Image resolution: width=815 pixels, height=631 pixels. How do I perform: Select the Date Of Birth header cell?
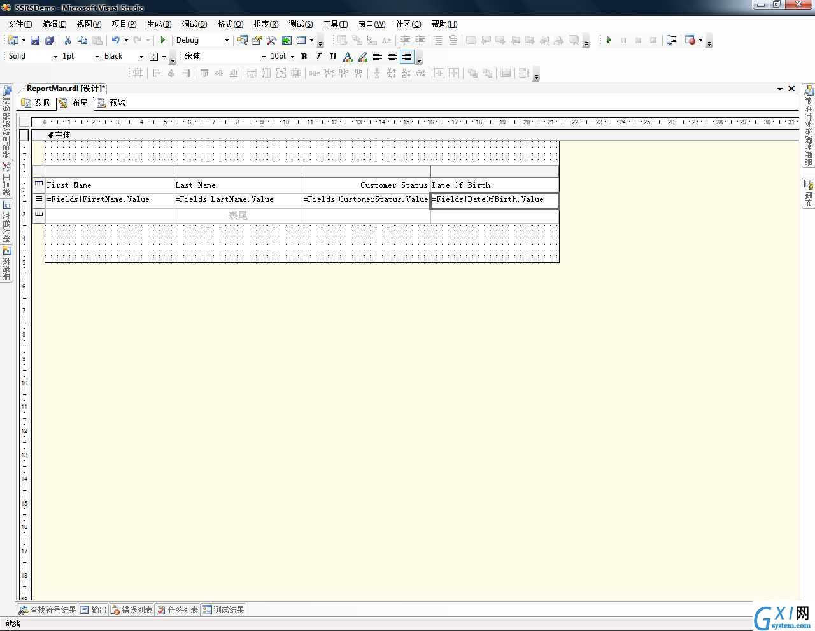(x=495, y=185)
